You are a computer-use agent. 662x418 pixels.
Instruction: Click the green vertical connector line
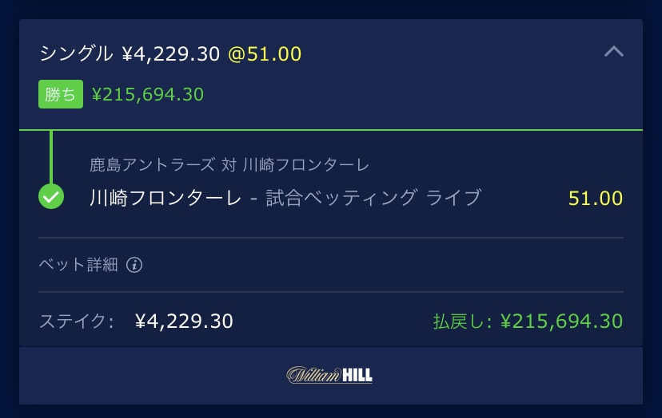51,157
